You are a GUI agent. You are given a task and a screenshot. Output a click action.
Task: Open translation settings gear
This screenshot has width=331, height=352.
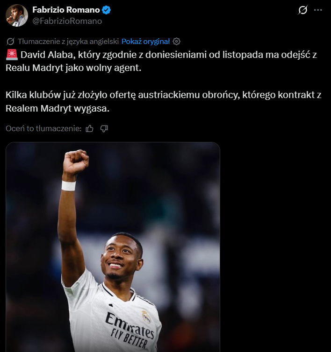click(x=176, y=41)
